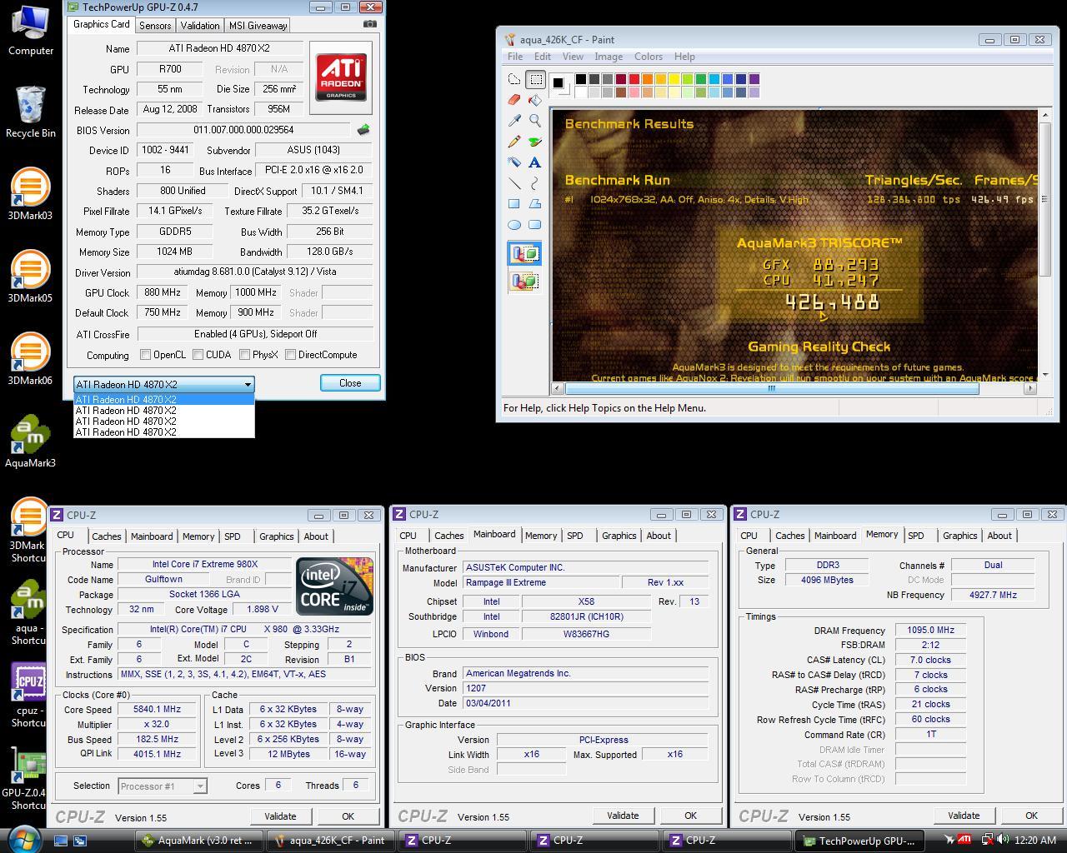
Task: Open the Colors menu in Paint
Action: tap(649, 57)
